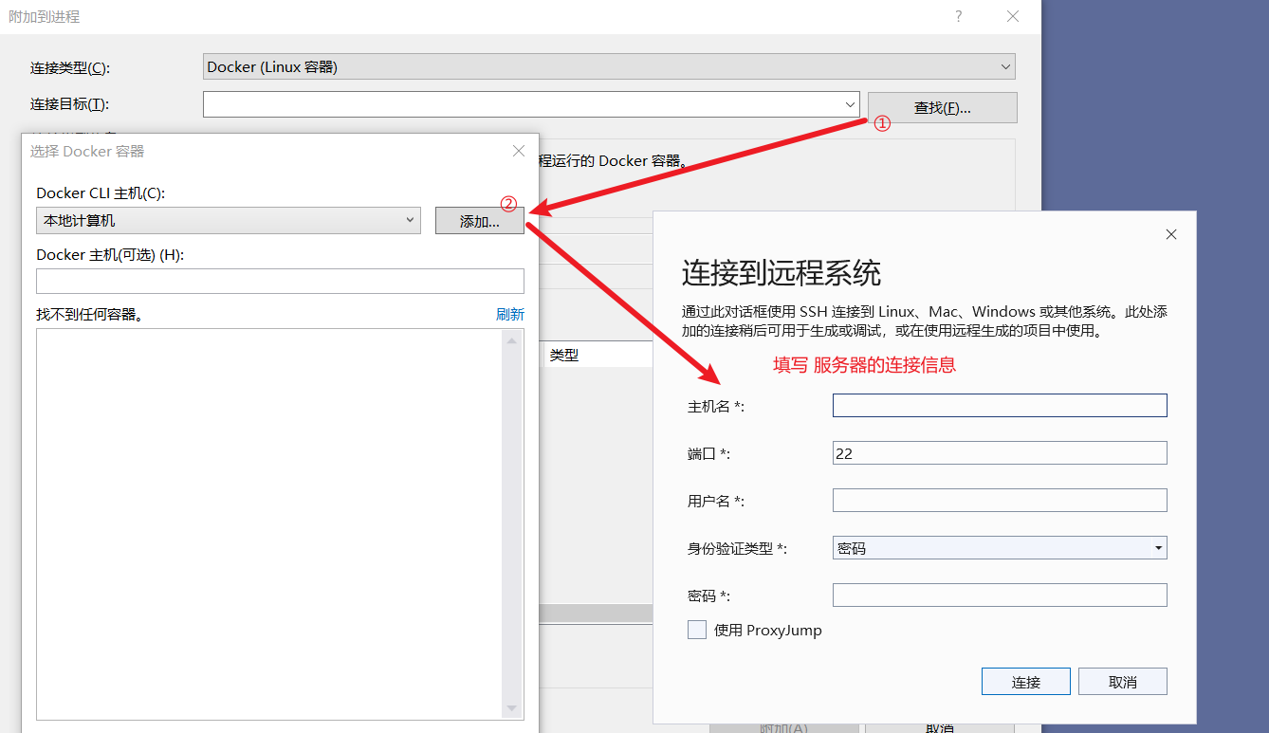Expand the 连接目标 combo box arrow
Image resolution: width=1269 pixels, height=733 pixels.
click(850, 104)
